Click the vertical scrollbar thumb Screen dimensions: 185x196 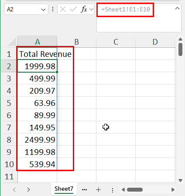180,49
